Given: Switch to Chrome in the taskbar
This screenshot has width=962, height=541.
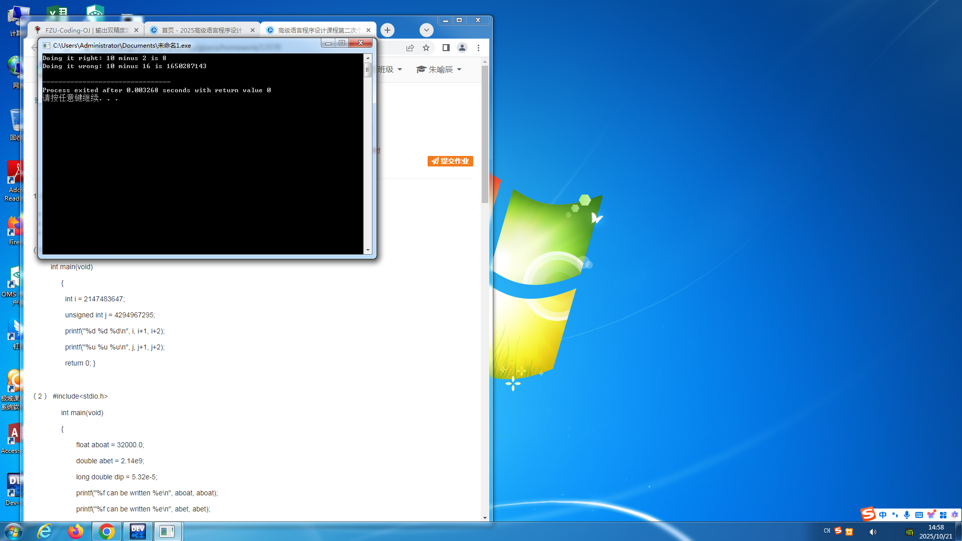Looking at the screenshot, I should [107, 531].
